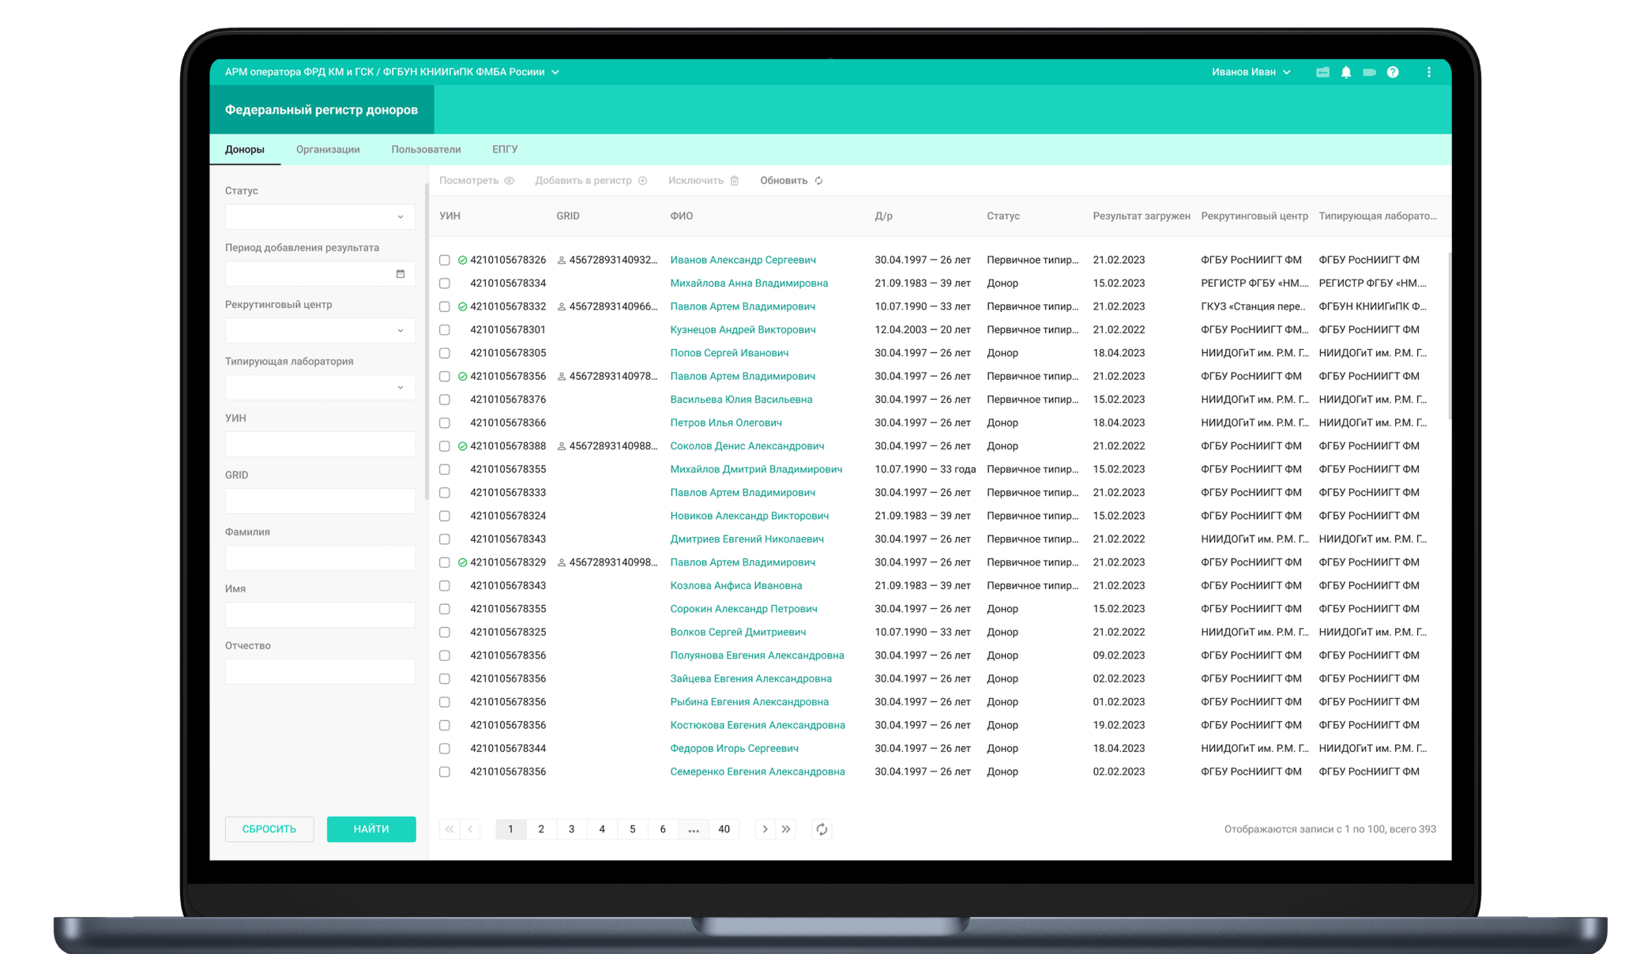Click the Обновить refresh action
Image resolution: width=1640 pixels, height=954 pixels.
click(791, 181)
